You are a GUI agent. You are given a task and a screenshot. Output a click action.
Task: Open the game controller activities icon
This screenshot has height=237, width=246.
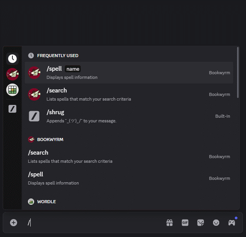point(232,223)
